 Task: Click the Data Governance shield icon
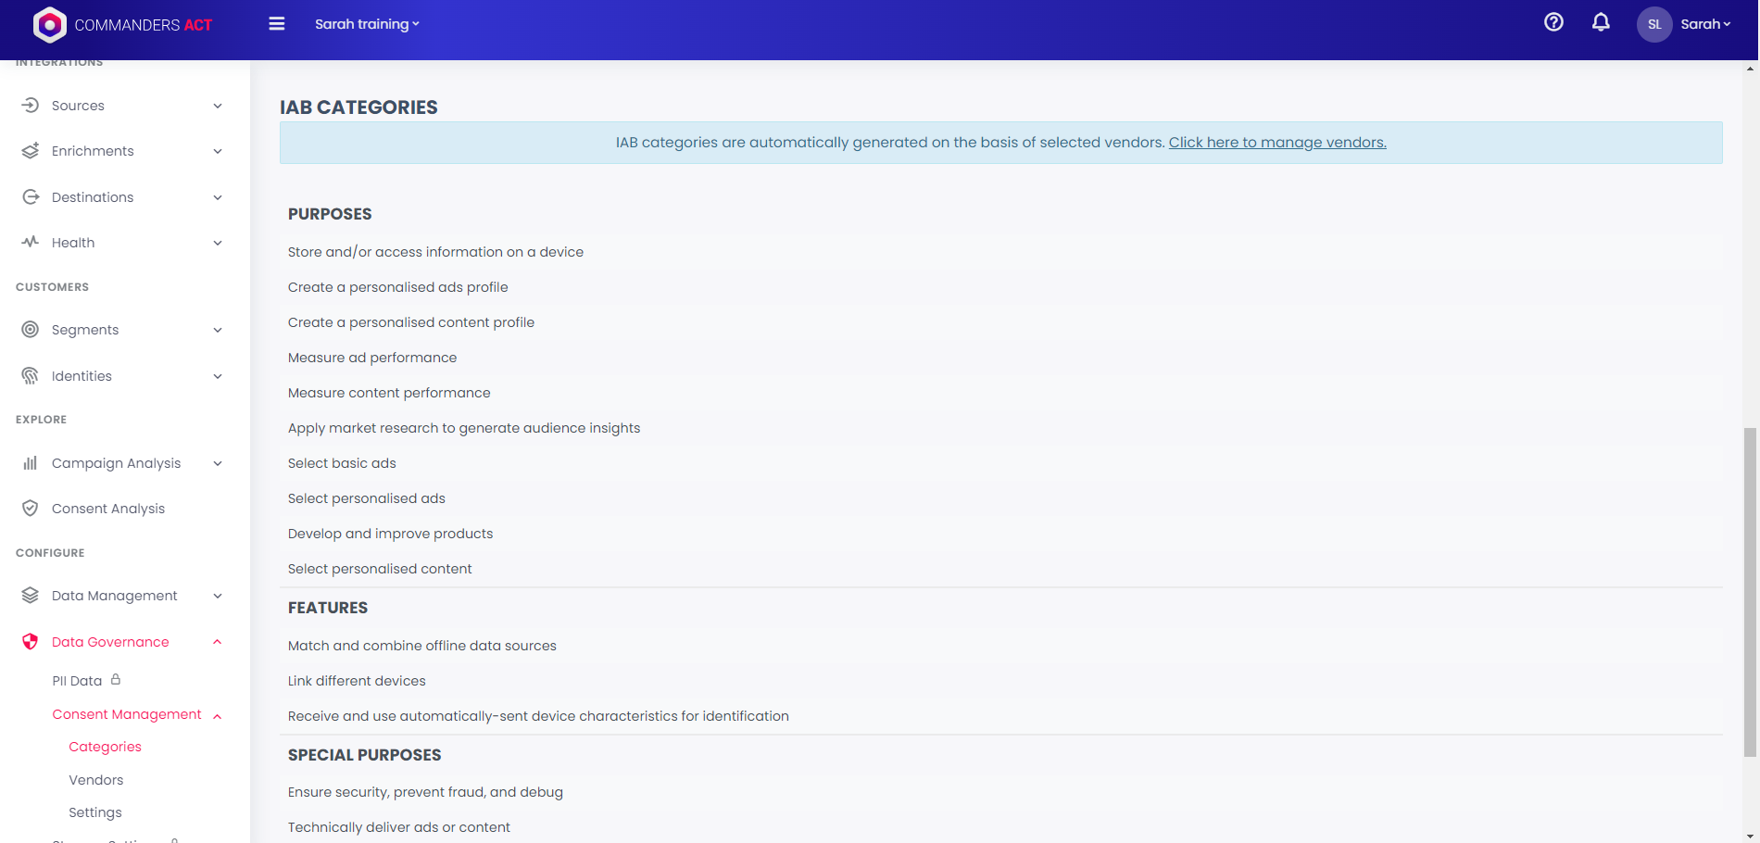(x=31, y=642)
